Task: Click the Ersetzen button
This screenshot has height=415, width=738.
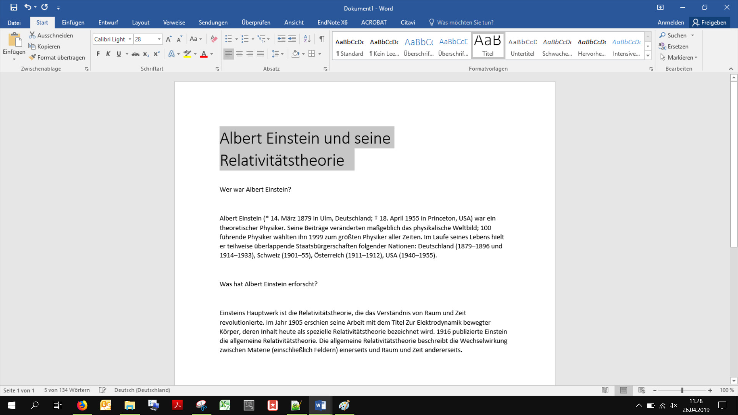Action: point(674,46)
